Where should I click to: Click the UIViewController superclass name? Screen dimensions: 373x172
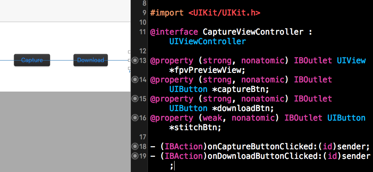tap(207, 41)
